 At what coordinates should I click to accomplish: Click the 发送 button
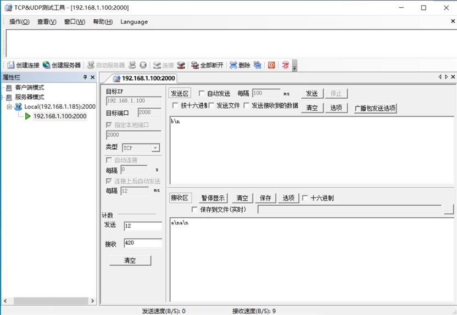click(x=312, y=93)
